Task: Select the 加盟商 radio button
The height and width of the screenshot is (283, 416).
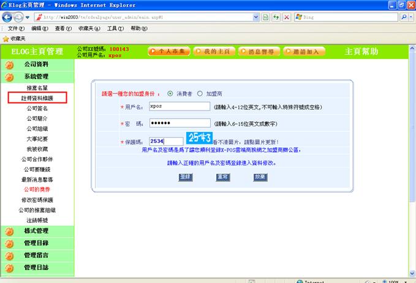Action: coord(200,94)
